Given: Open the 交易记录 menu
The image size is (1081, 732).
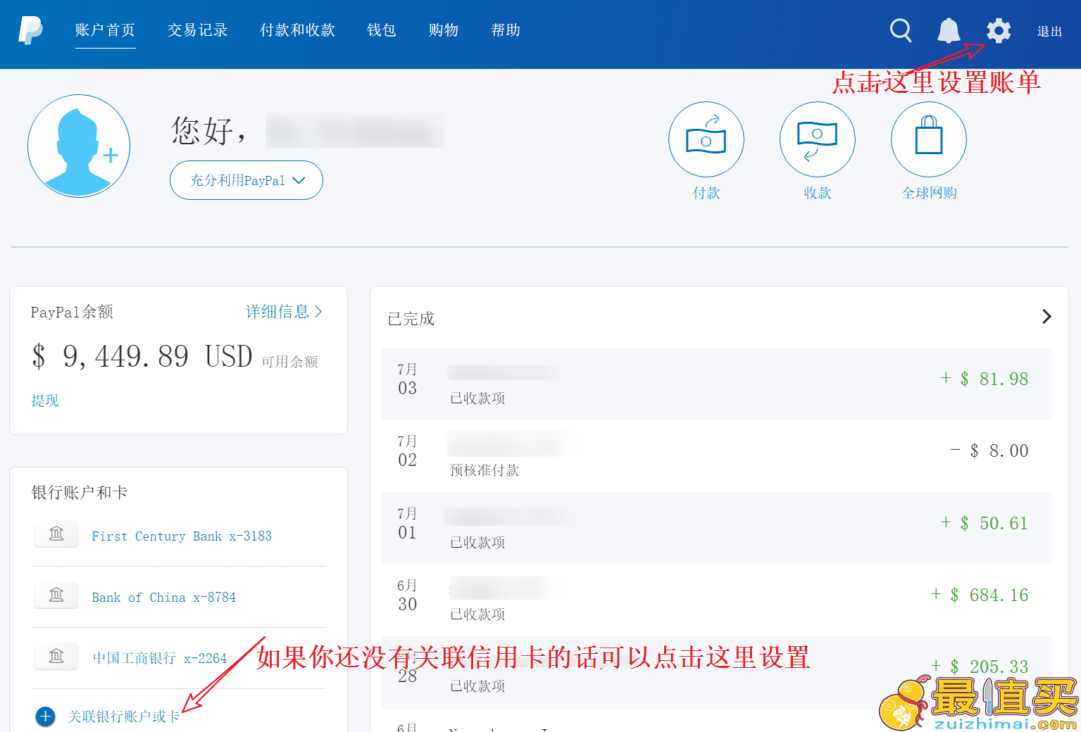Looking at the screenshot, I should coord(198,30).
